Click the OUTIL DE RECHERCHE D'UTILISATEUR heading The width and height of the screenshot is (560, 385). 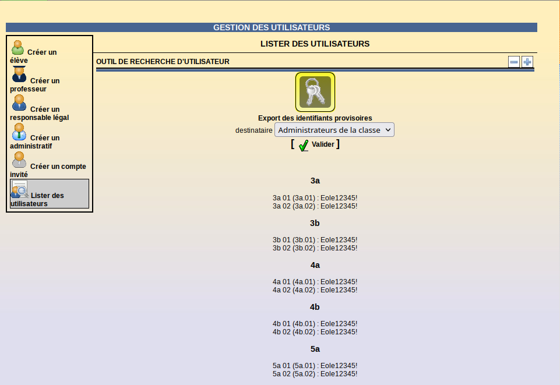163,62
